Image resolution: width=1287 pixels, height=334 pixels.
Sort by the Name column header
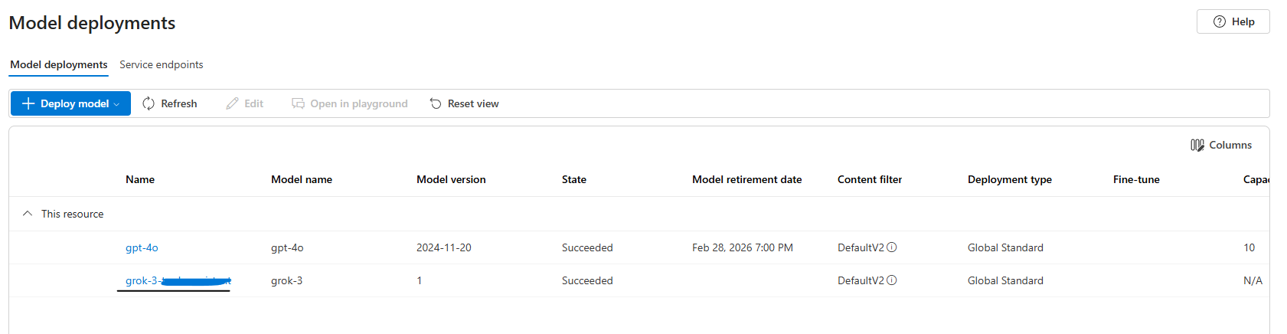coord(140,179)
